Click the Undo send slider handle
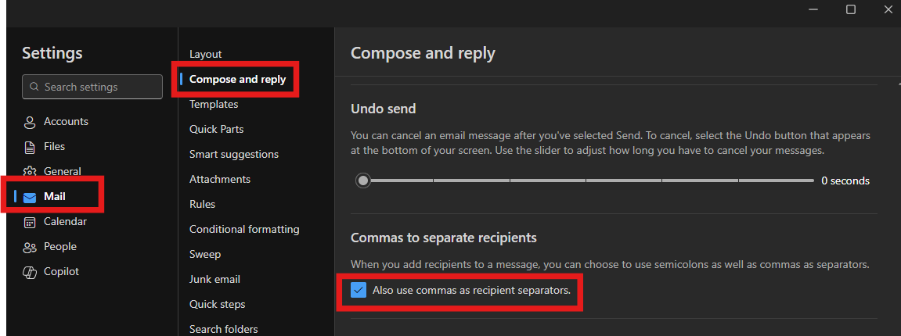 point(363,181)
